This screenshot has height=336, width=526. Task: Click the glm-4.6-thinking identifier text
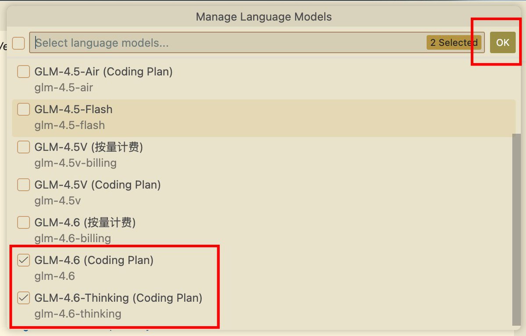click(x=78, y=314)
